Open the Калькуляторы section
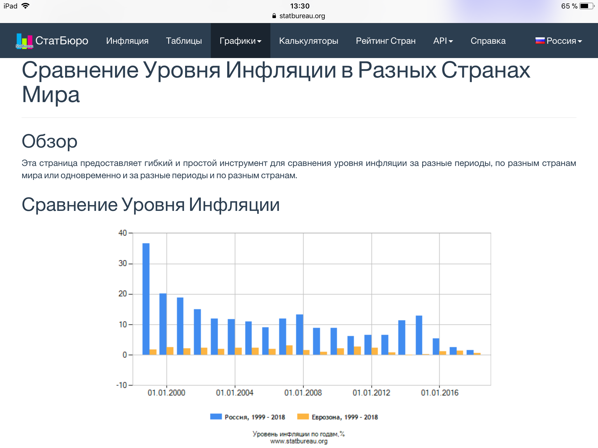 (x=309, y=41)
